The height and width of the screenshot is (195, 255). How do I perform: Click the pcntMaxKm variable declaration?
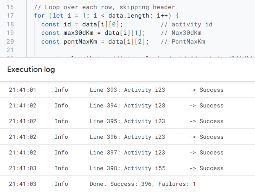coord(95,41)
